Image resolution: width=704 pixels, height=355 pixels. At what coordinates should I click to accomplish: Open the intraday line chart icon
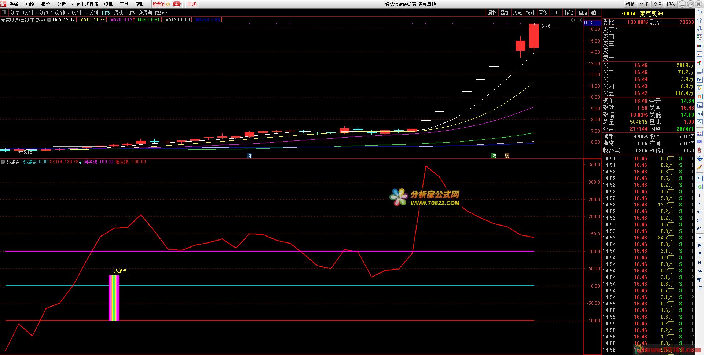(699, 54)
